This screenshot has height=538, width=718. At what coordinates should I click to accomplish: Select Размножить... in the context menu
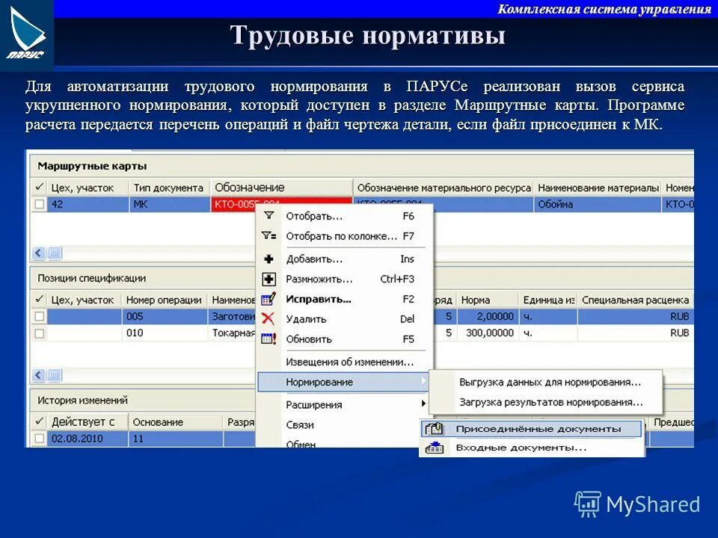click(345, 279)
